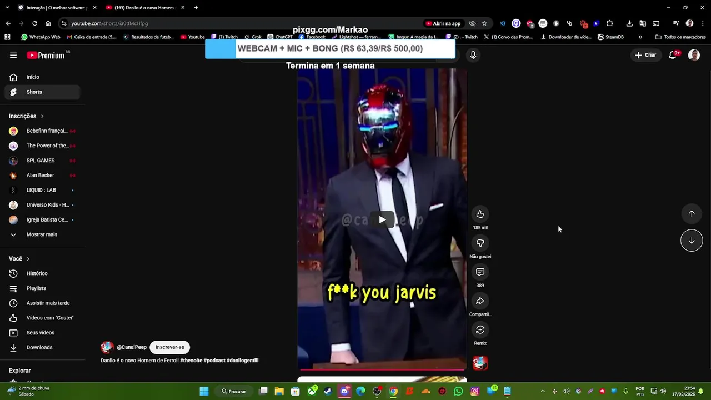The height and width of the screenshot is (400, 711).
Task: Open Steam from the taskbar
Action: click(x=328, y=391)
